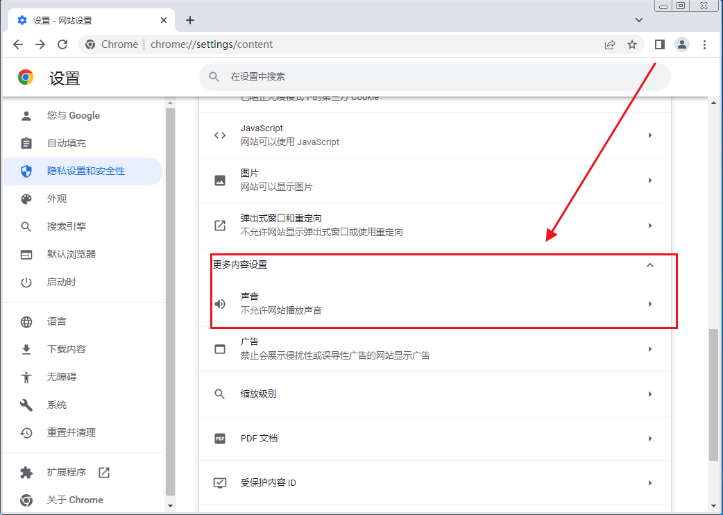Open the profile avatar menu
Image resolution: width=723 pixels, height=515 pixels.
(x=682, y=44)
